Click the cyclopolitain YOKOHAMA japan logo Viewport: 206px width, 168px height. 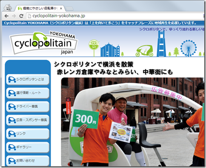44,43
